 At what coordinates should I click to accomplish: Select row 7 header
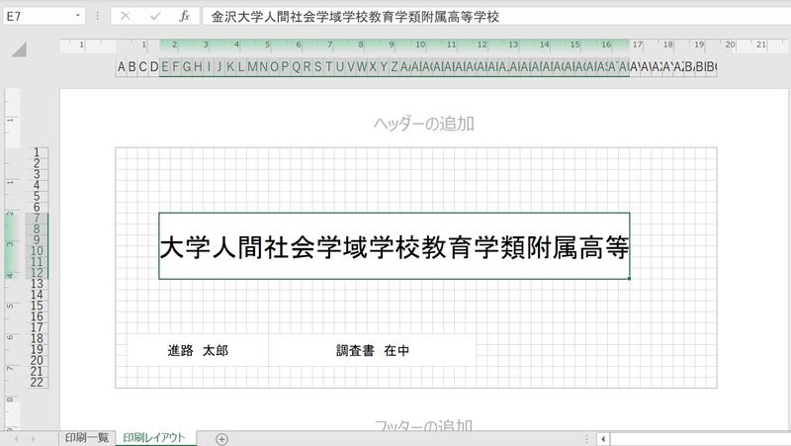pyautogui.click(x=37, y=218)
